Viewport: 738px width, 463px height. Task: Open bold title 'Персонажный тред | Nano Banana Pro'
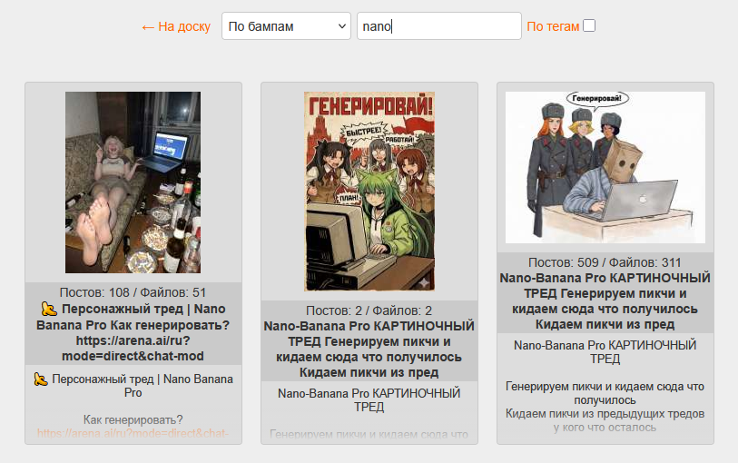pos(133,332)
